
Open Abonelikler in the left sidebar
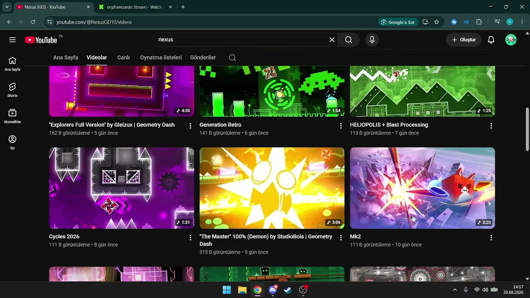tap(12, 116)
